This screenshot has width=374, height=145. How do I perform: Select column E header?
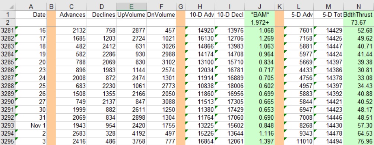131,7
